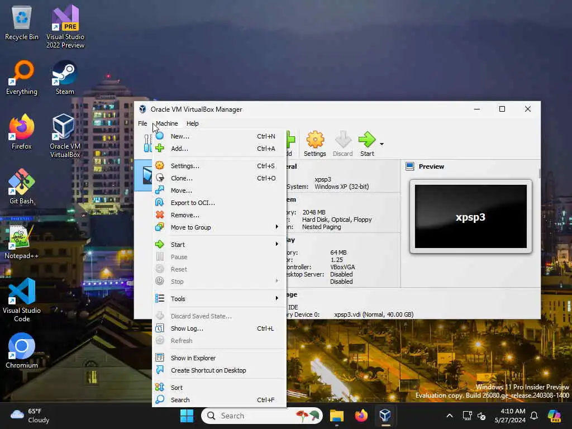Select Search in the Machine menu
This screenshot has height=429, width=572.
[219, 400]
